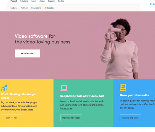This screenshot has width=155, height=132.
Task: Open Support in the top navigation
Action: [51, 1]
